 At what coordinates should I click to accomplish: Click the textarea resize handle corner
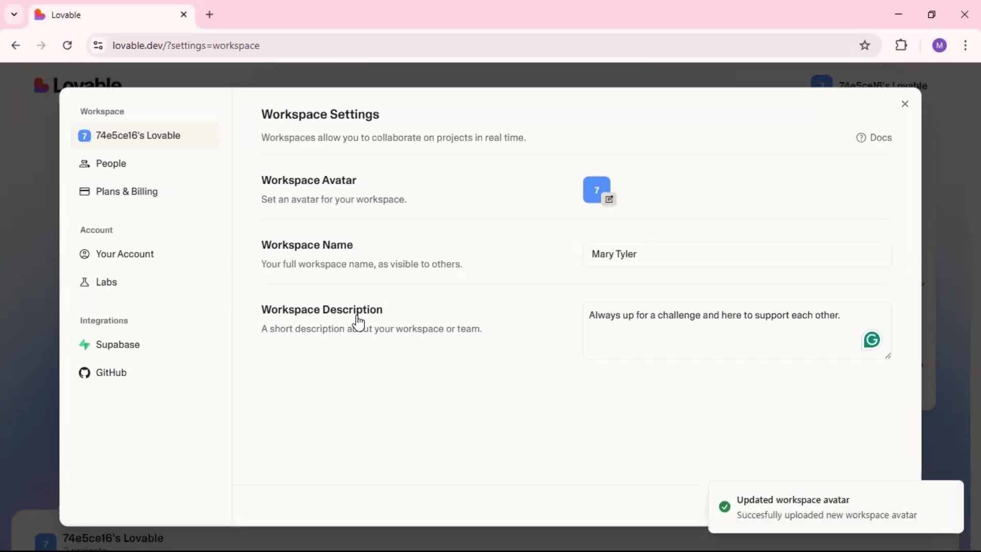tap(888, 356)
